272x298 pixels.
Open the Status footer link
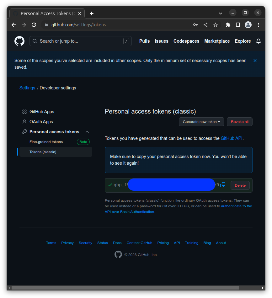tap(103, 243)
